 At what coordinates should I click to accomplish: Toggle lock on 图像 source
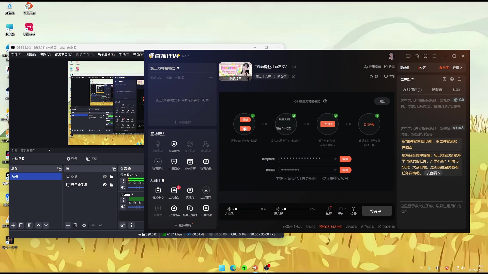111,177
